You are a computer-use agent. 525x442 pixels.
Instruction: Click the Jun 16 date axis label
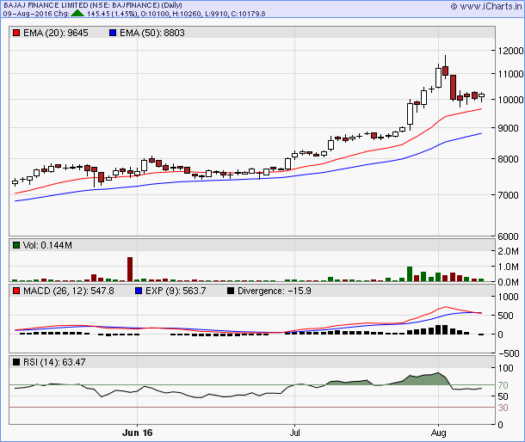[138, 433]
